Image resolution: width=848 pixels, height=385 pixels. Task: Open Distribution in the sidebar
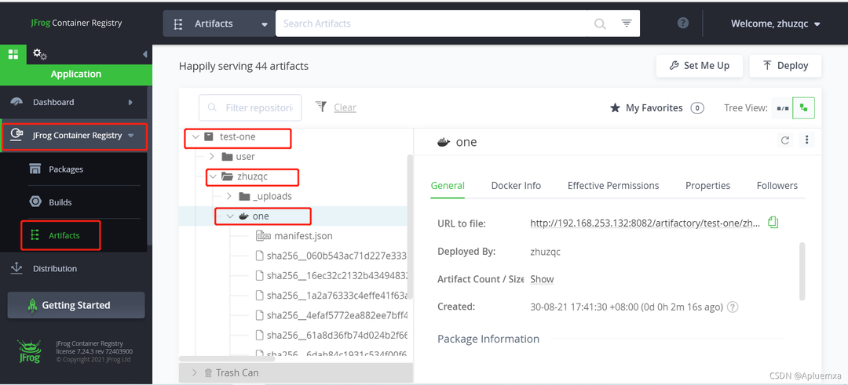[55, 268]
